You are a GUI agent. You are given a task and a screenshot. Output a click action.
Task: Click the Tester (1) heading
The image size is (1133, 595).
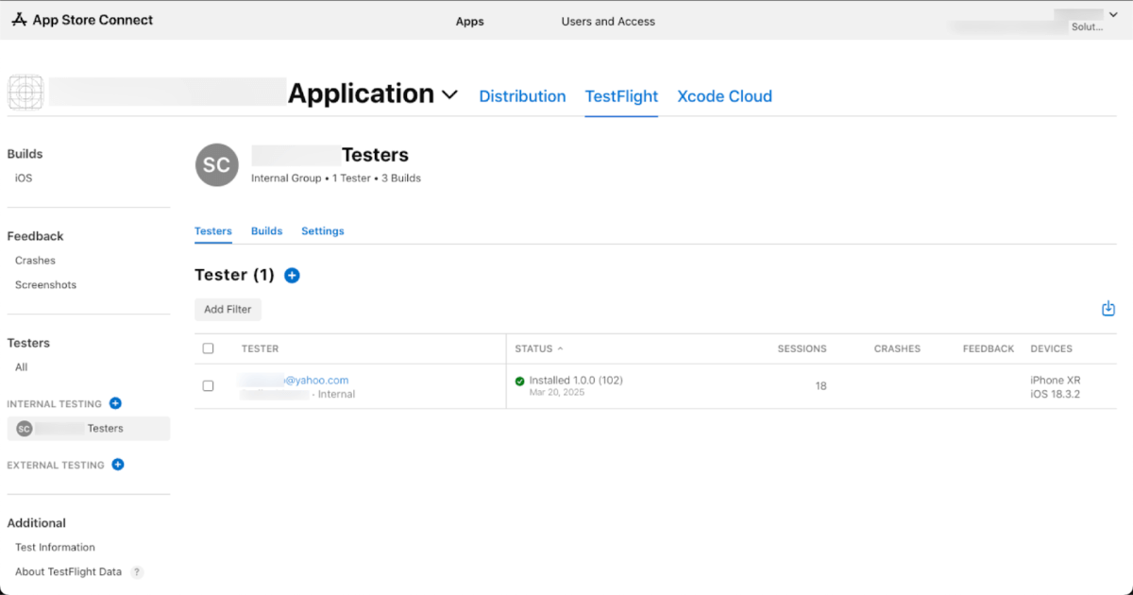coord(234,275)
